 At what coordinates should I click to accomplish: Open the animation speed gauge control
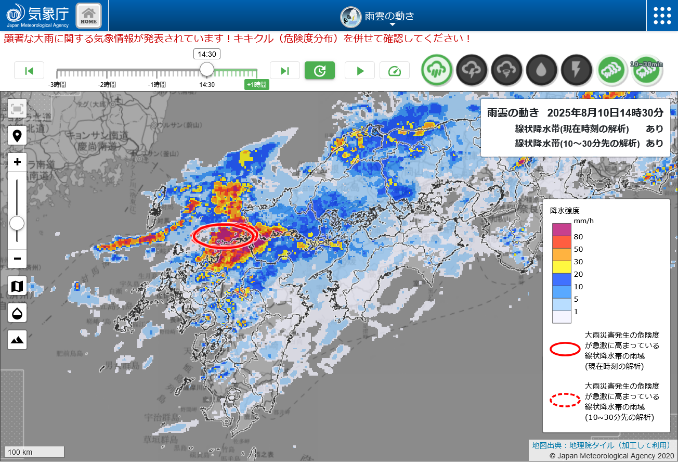pyautogui.click(x=394, y=71)
